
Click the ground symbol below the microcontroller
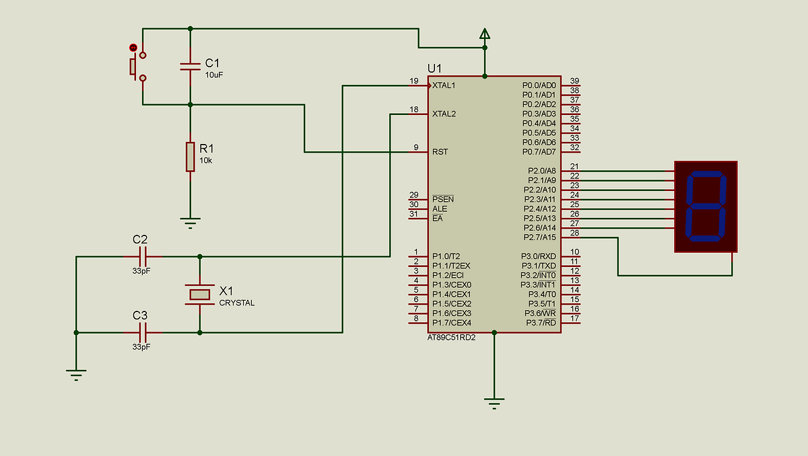[495, 399]
